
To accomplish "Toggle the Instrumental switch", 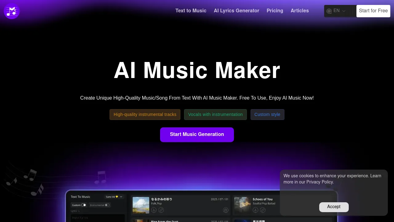I will [107, 205].
